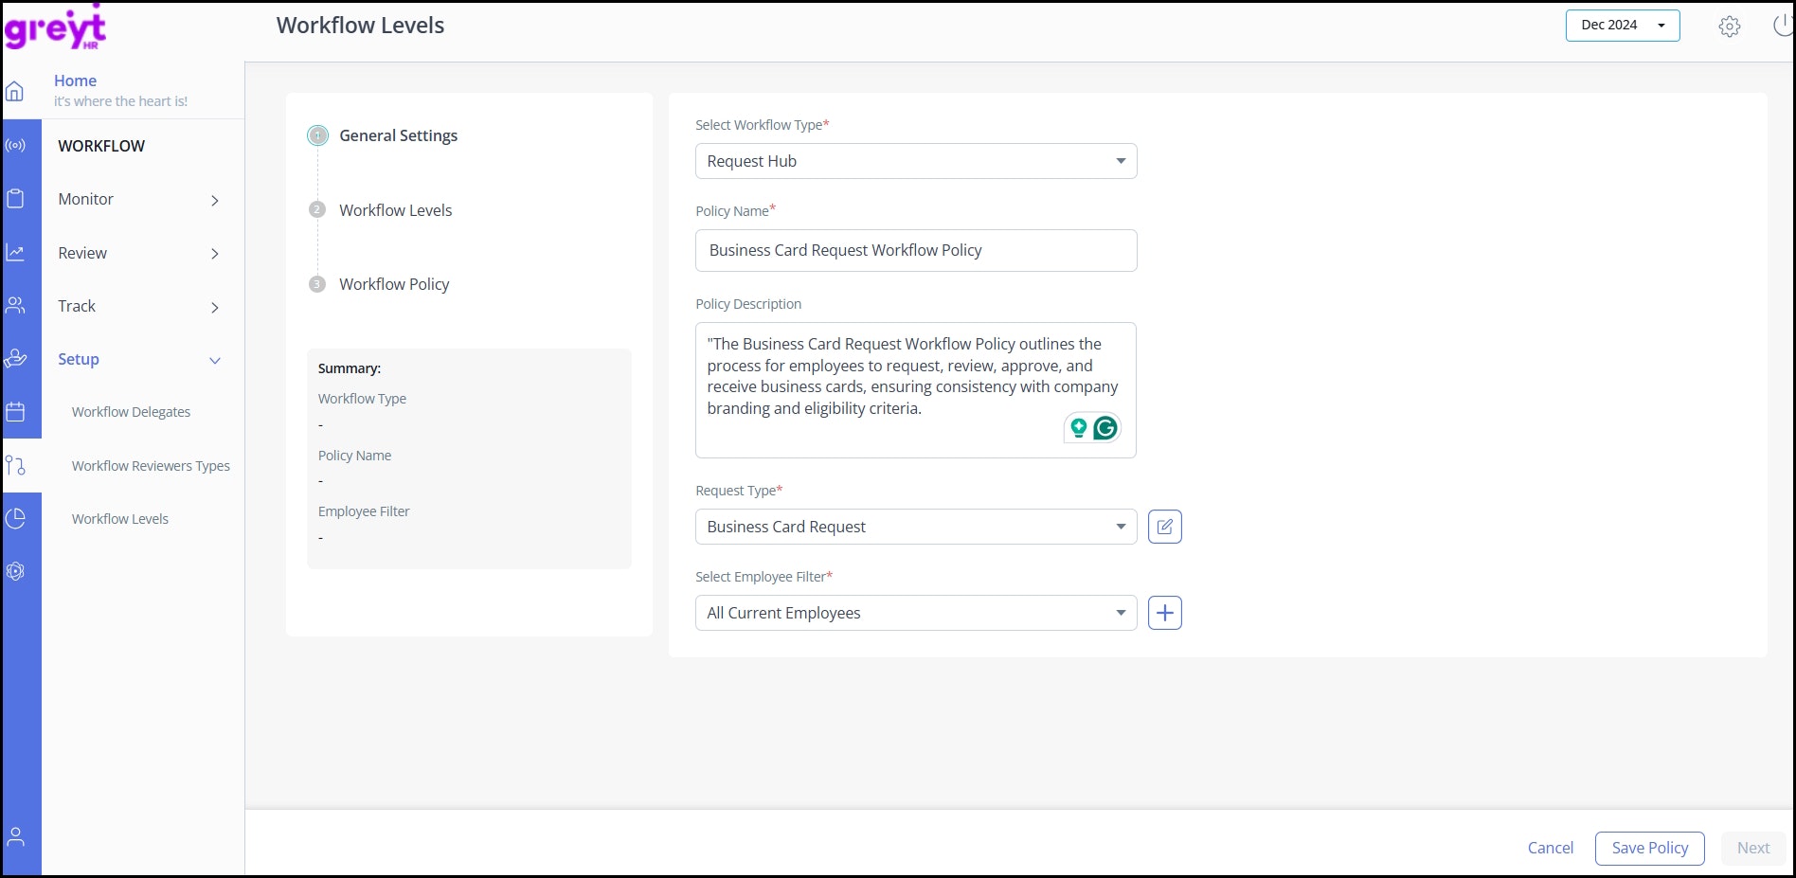
Task: Click the Policy Name summary label
Action: (x=354, y=456)
